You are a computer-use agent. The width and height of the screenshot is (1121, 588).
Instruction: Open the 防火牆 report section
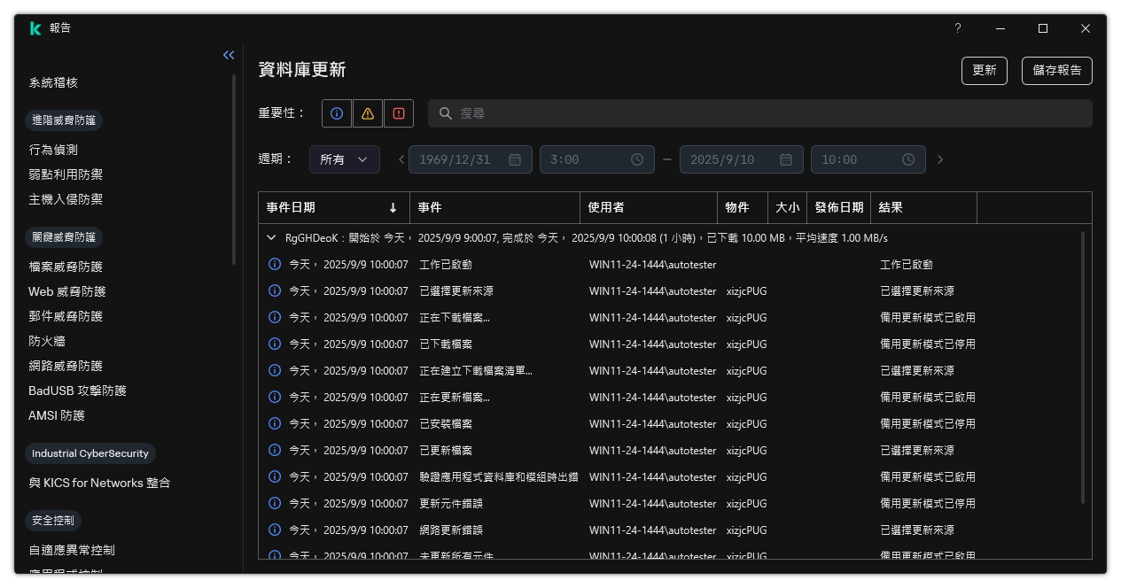click(x=49, y=341)
